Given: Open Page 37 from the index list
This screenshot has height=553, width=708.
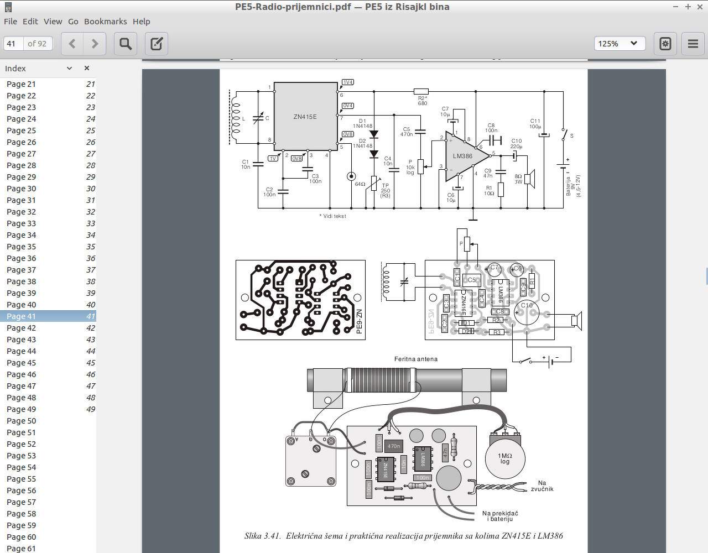Looking at the screenshot, I should (x=48, y=270).
